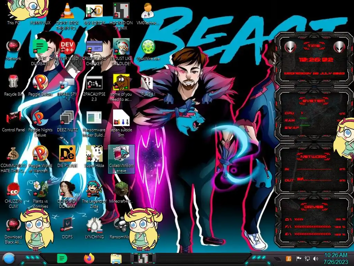Open the taskbar clock showing 10:26 AM
The width and height of the screenshot is (354, 266).
336,258
